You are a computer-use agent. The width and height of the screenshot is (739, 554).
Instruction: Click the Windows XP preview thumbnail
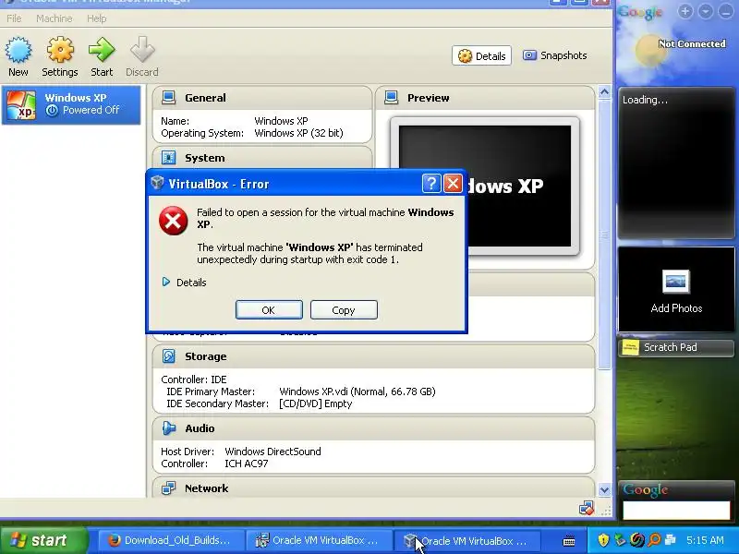click(x=484, y=187)
